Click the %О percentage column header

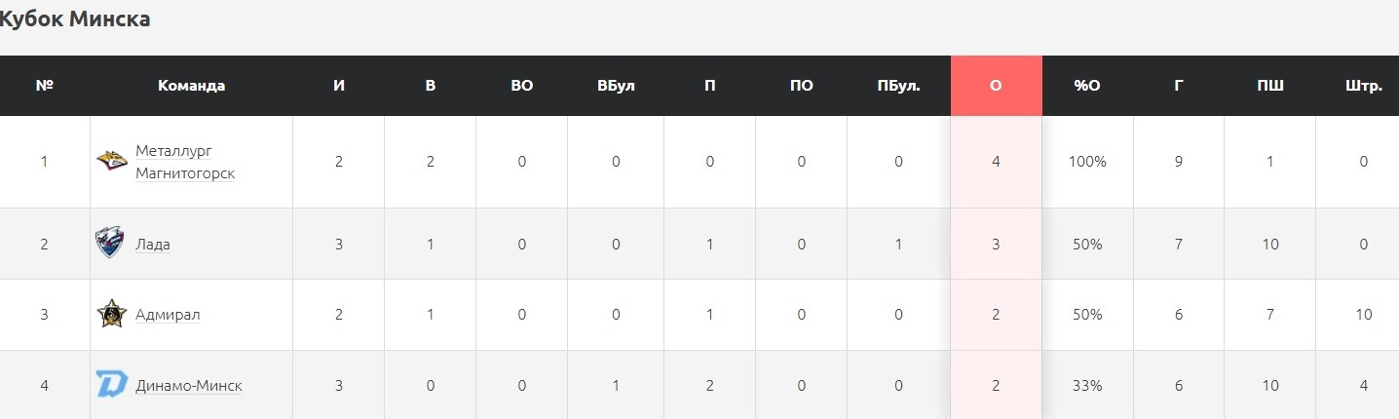(x=1087, y=86)
